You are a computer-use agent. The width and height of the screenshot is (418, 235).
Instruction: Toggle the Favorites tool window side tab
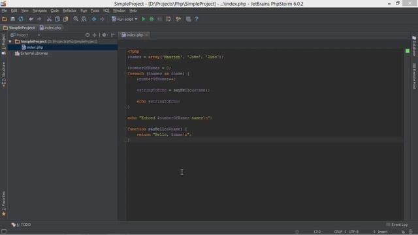tap(4, 204)
